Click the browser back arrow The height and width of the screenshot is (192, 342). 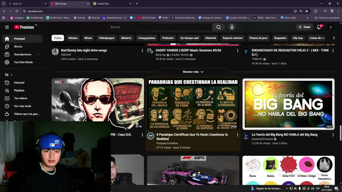pos(4,11)
